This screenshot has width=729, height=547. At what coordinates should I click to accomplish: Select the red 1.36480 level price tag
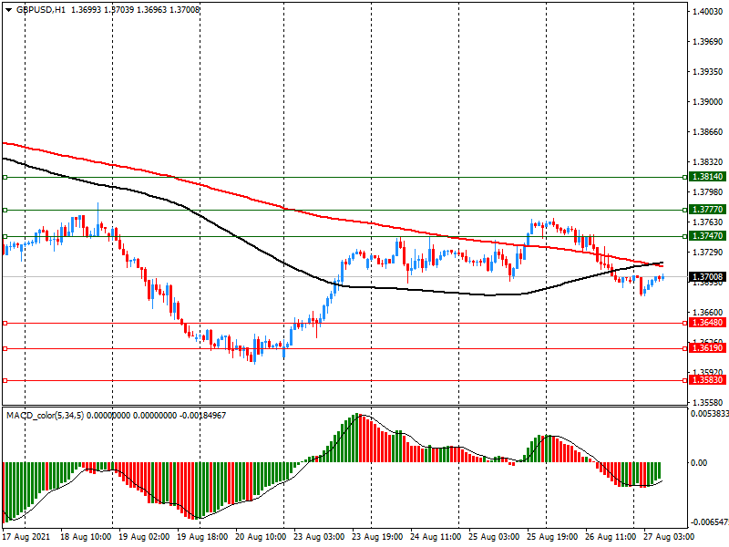pos(707,323)
